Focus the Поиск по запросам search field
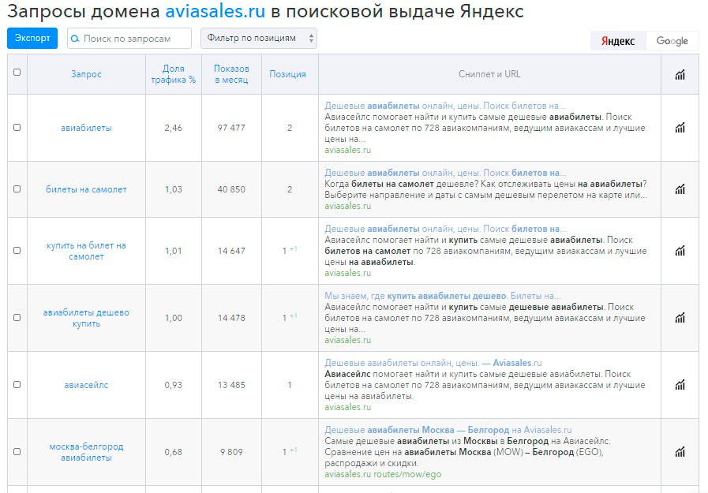Viewport: 708px width, 493px height. [129, 39]
